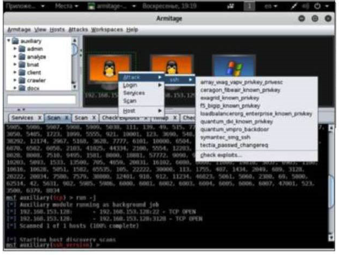Select the second Linux host icon
The height and width of the screenshot is (255, 339).
click(x=171, y=65)
